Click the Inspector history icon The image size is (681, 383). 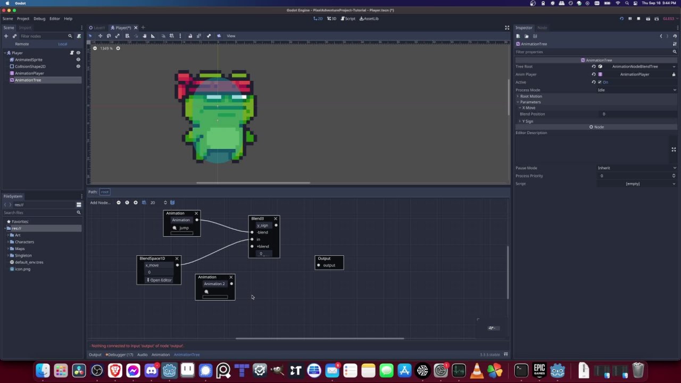pos(675,36)
